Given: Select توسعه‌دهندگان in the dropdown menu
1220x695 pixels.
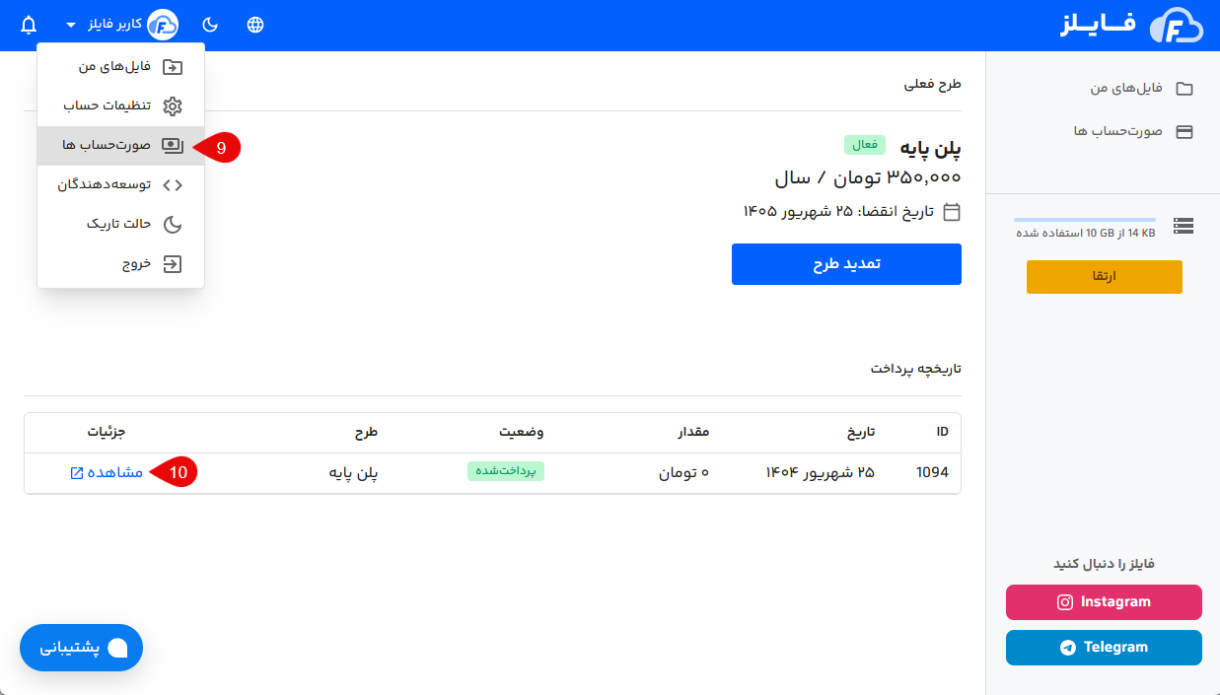Looking at the screenshot, I should point(110,184).
